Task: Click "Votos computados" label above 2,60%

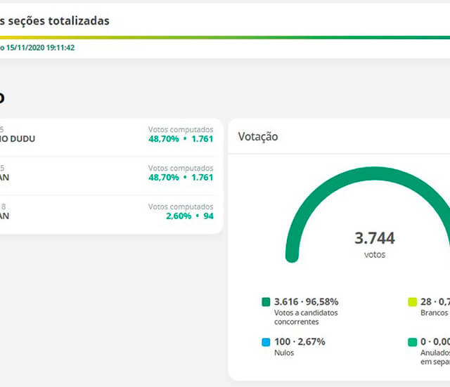Action: click(180, 206)
